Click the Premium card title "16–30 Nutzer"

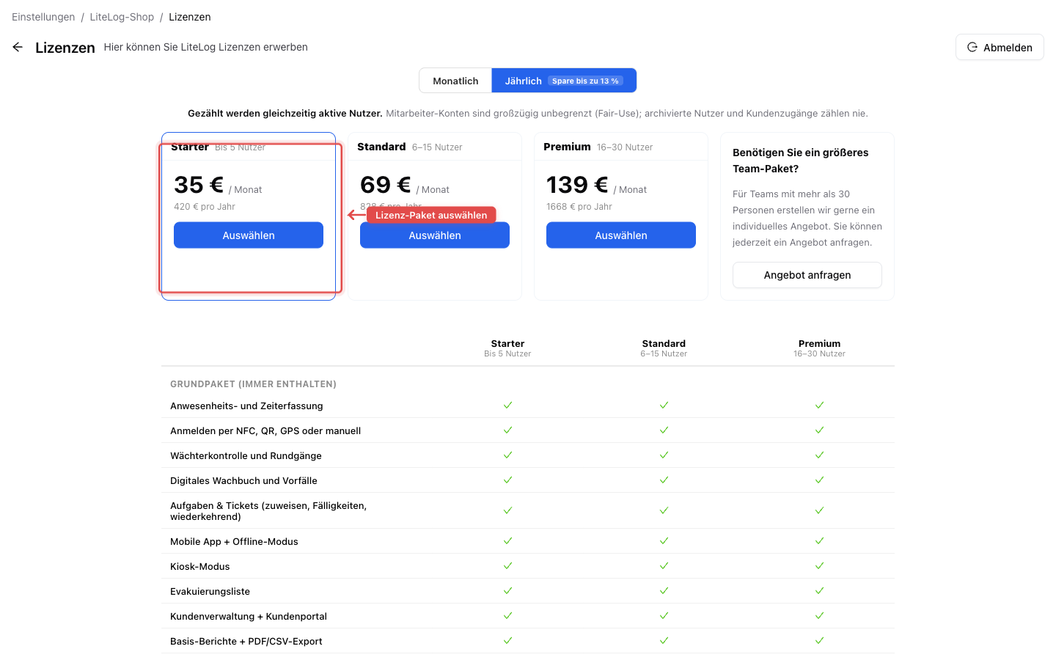(625, 147)
